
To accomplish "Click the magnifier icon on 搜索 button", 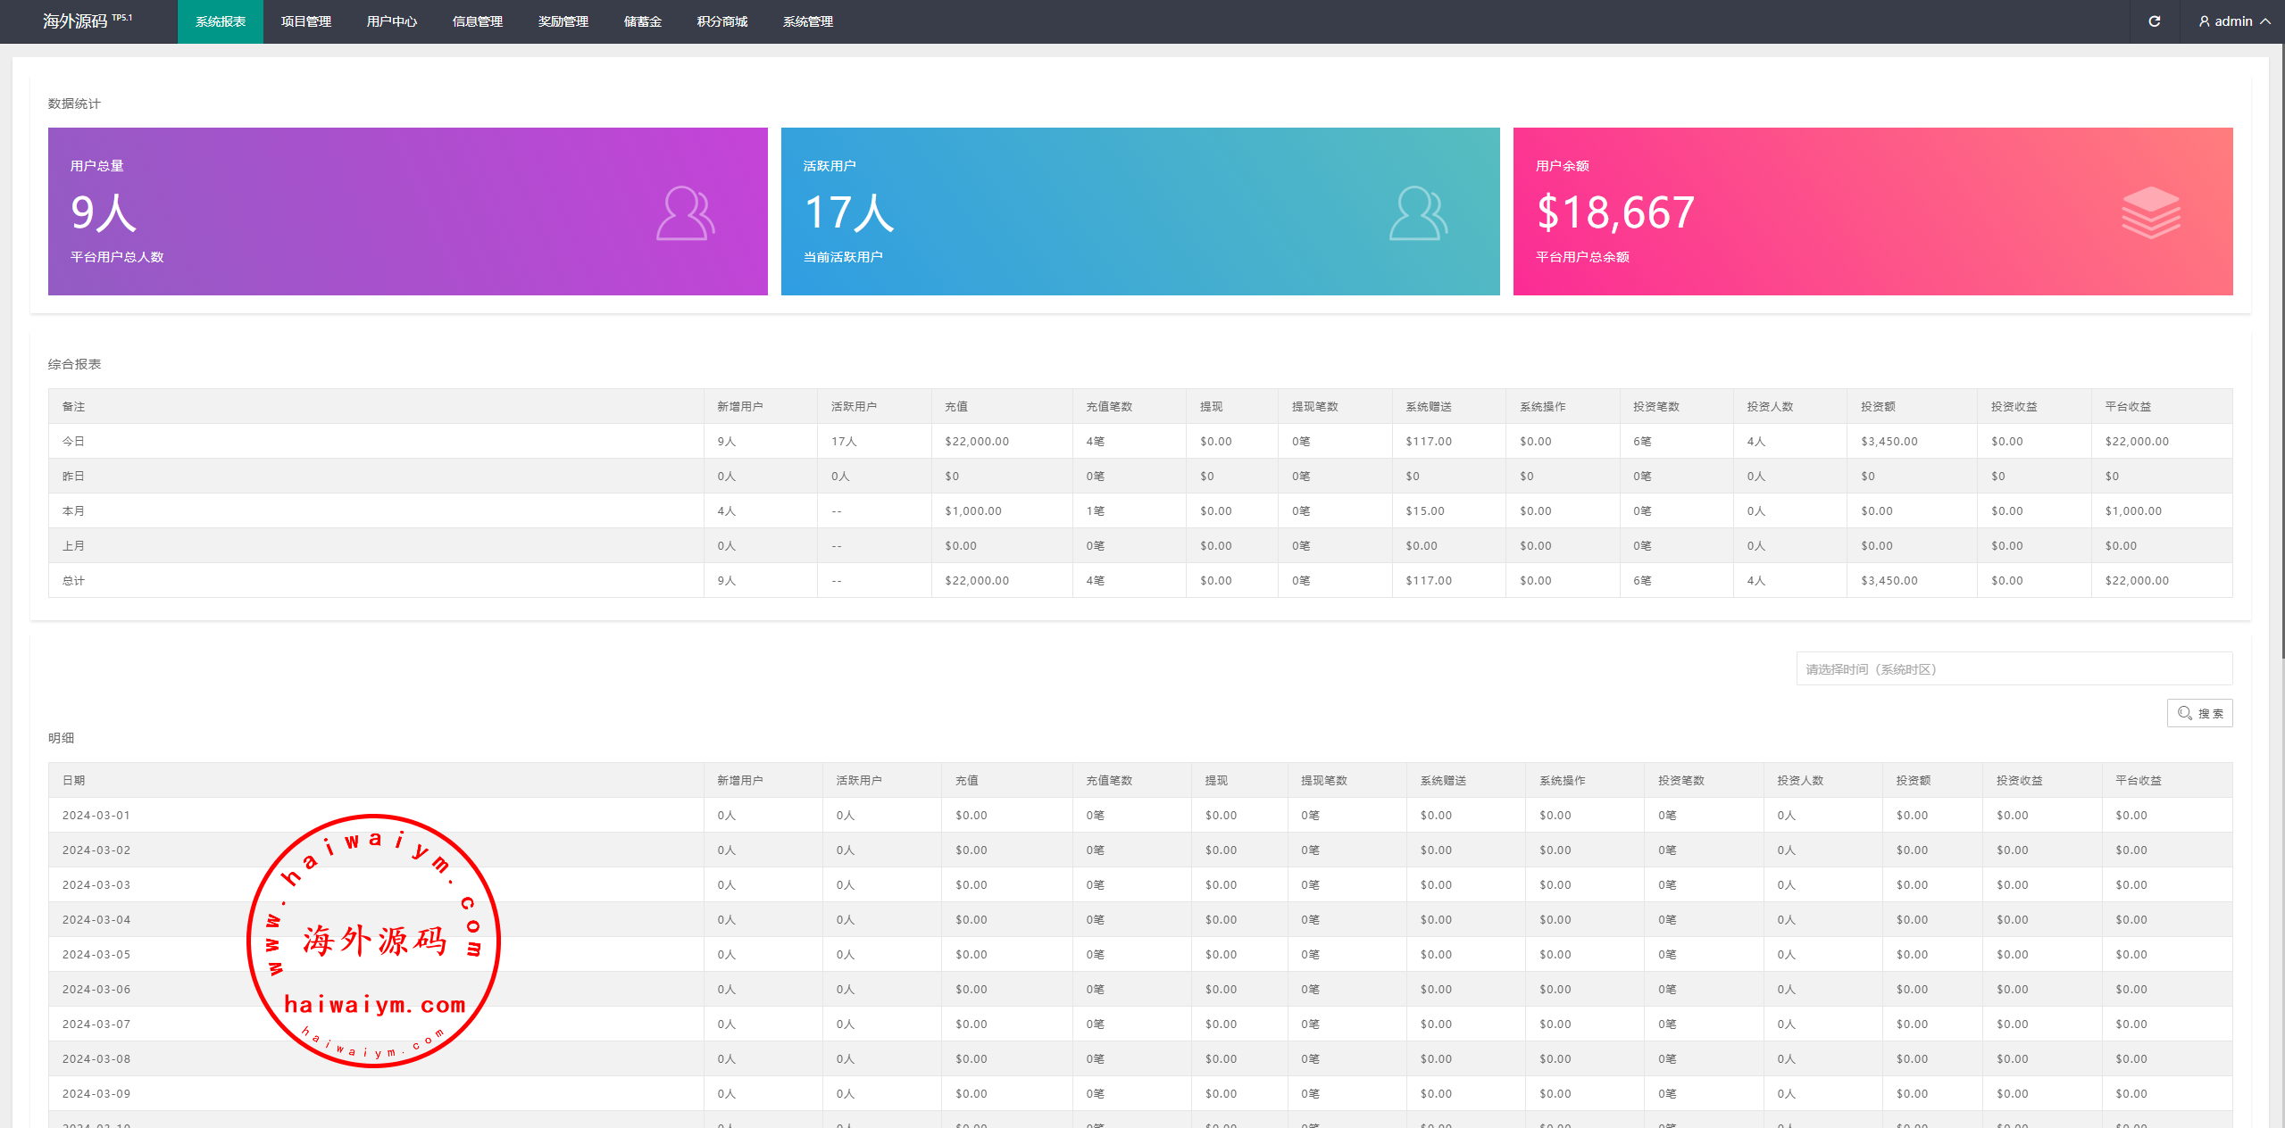I will (x=2184, y=713).
